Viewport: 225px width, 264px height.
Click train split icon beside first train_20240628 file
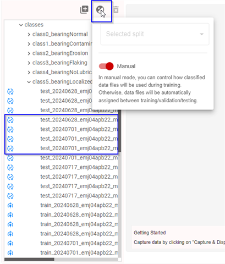click(x=10, y=205)
